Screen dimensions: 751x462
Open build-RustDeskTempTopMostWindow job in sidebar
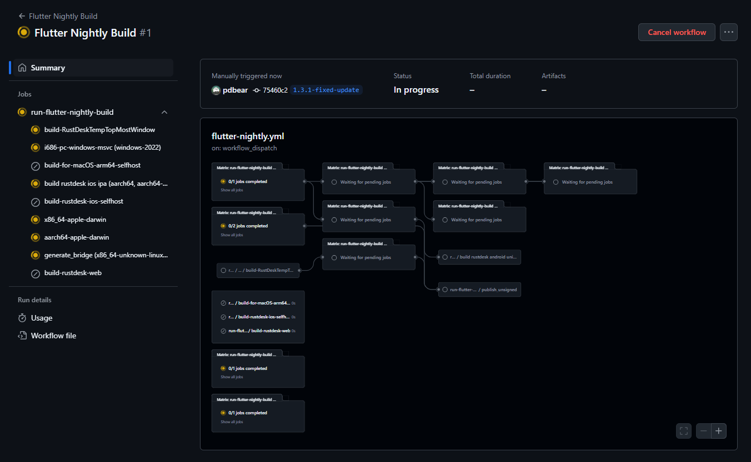pos(99,130)
